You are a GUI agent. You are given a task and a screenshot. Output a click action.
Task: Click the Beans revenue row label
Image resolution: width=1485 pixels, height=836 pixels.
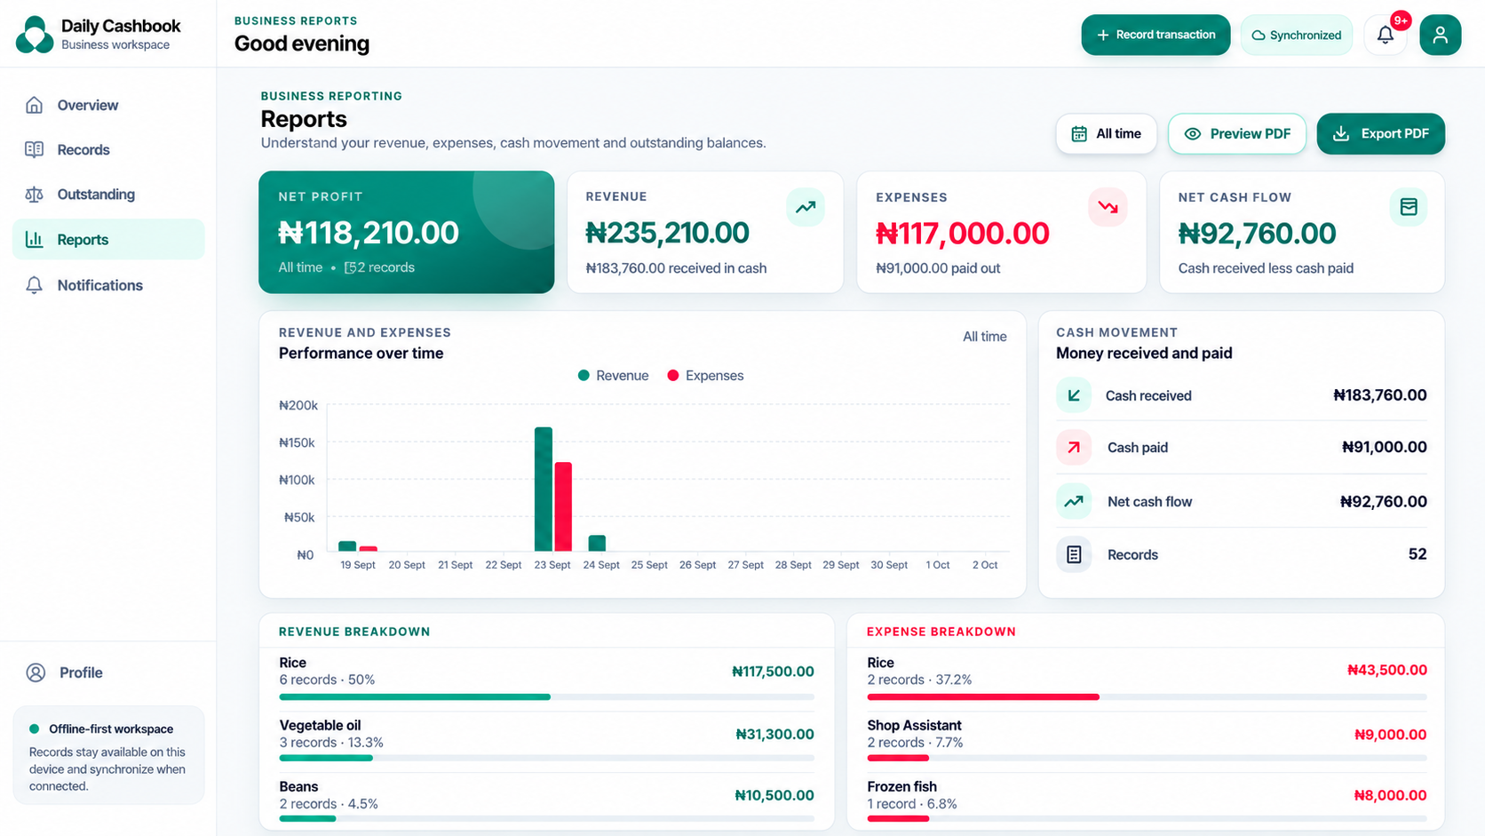coord(298,786)
